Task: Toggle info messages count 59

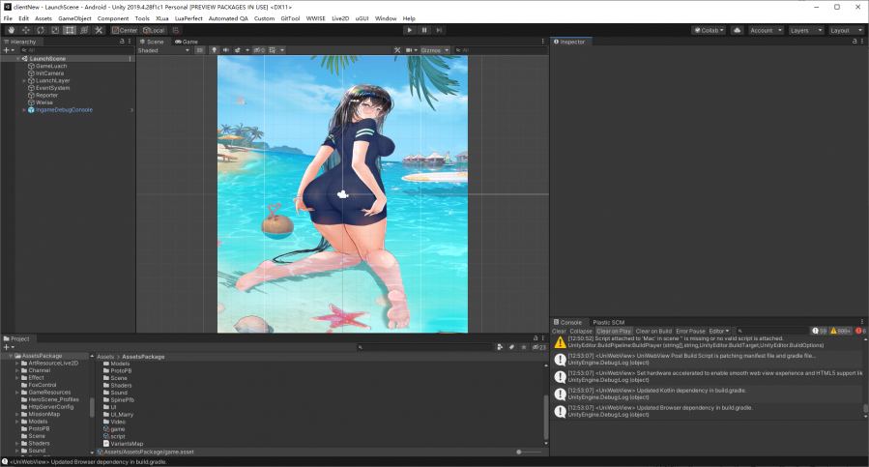Action: [819, 331]
